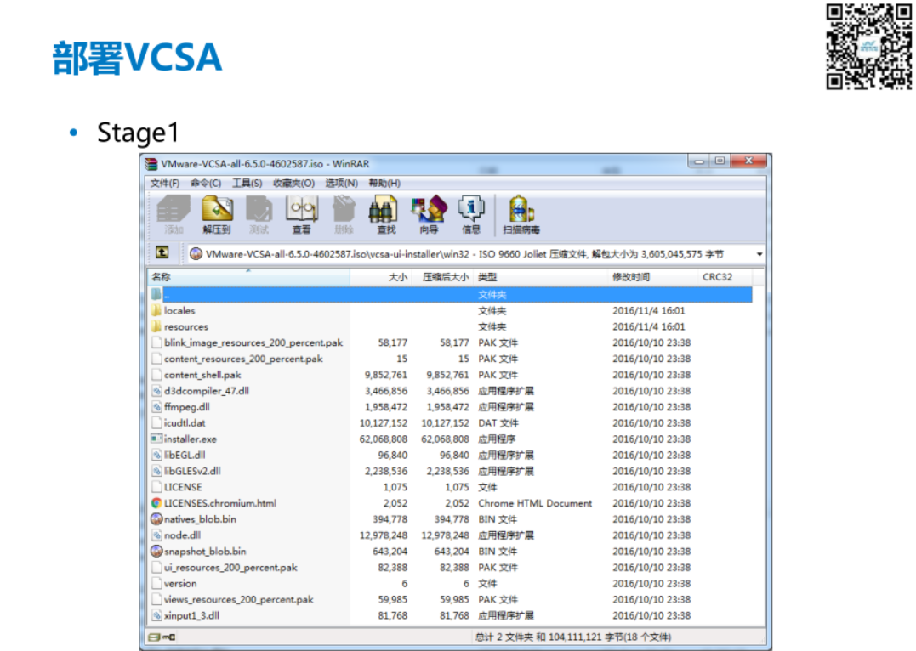Click the installer.exe file icon
The image size is (916, 651).
[x=156, y=439]
